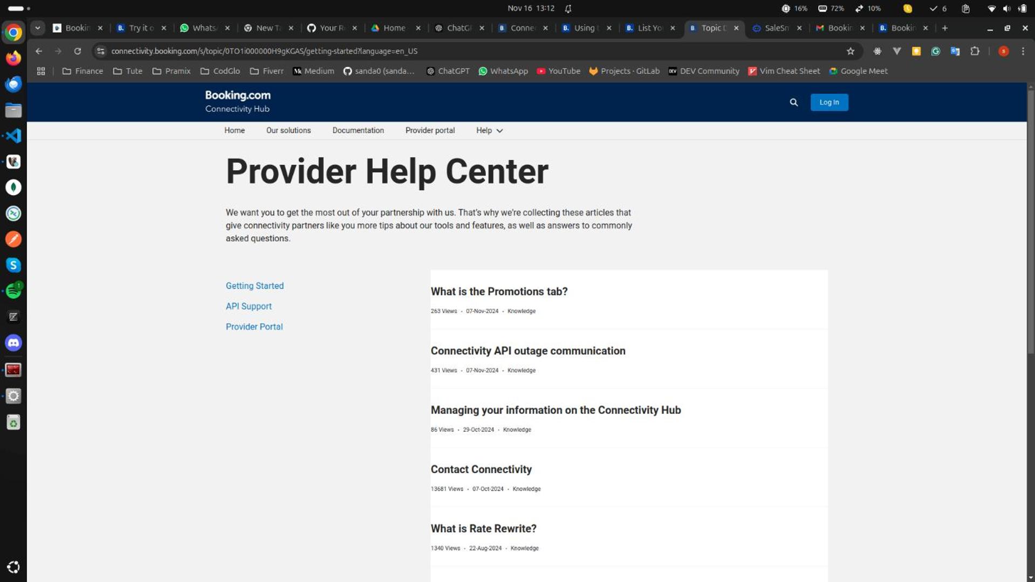Screen dimensions: 1035x582
Task: Open the Tute bookmarks folder
Action: 128,71
